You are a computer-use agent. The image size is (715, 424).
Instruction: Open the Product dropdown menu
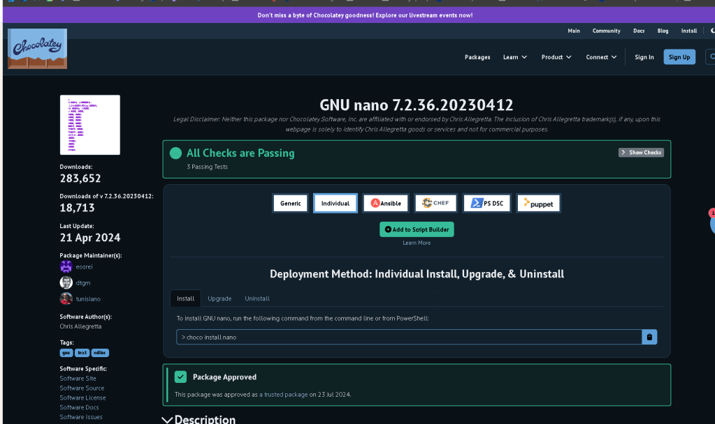[556, 57]
